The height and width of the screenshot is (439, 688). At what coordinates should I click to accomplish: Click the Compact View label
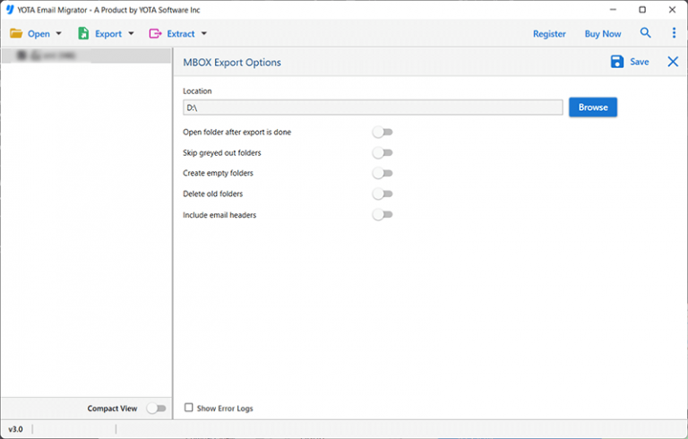point(112,409)
